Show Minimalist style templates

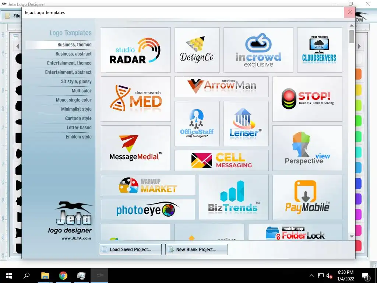click(x=76, y=109)
